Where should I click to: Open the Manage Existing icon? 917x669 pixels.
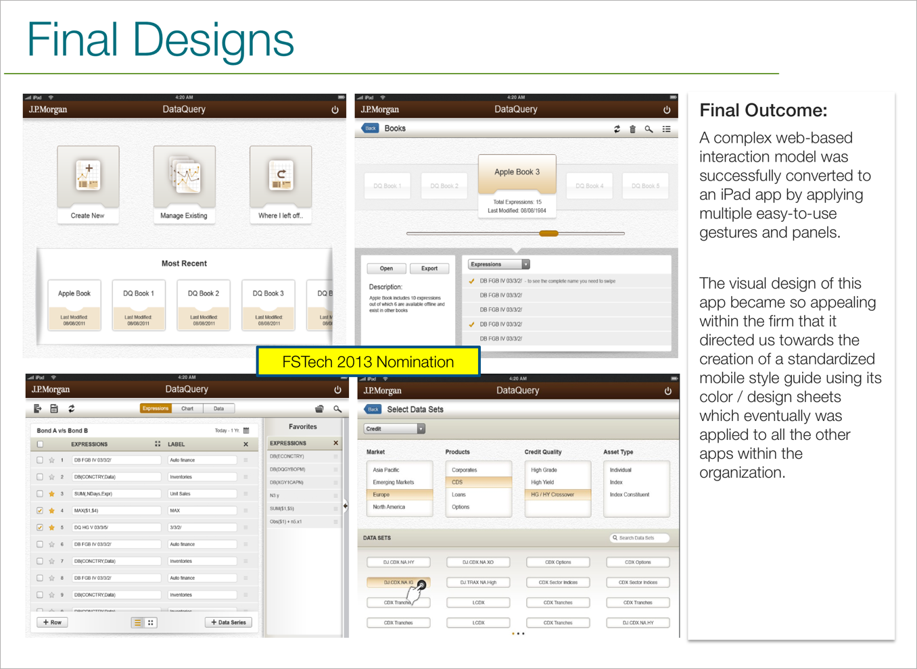185,176
